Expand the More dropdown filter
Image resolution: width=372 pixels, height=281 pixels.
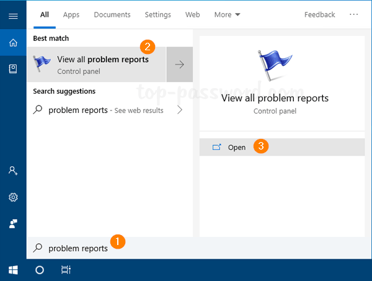coord(228,14)
